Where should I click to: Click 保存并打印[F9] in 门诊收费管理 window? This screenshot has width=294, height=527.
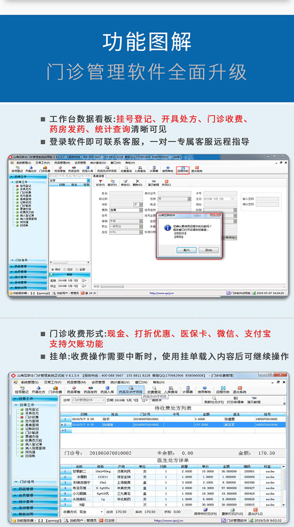click(205, 511)
